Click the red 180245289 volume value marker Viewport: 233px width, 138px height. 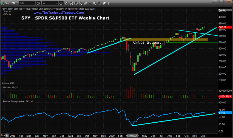point(225,97)
